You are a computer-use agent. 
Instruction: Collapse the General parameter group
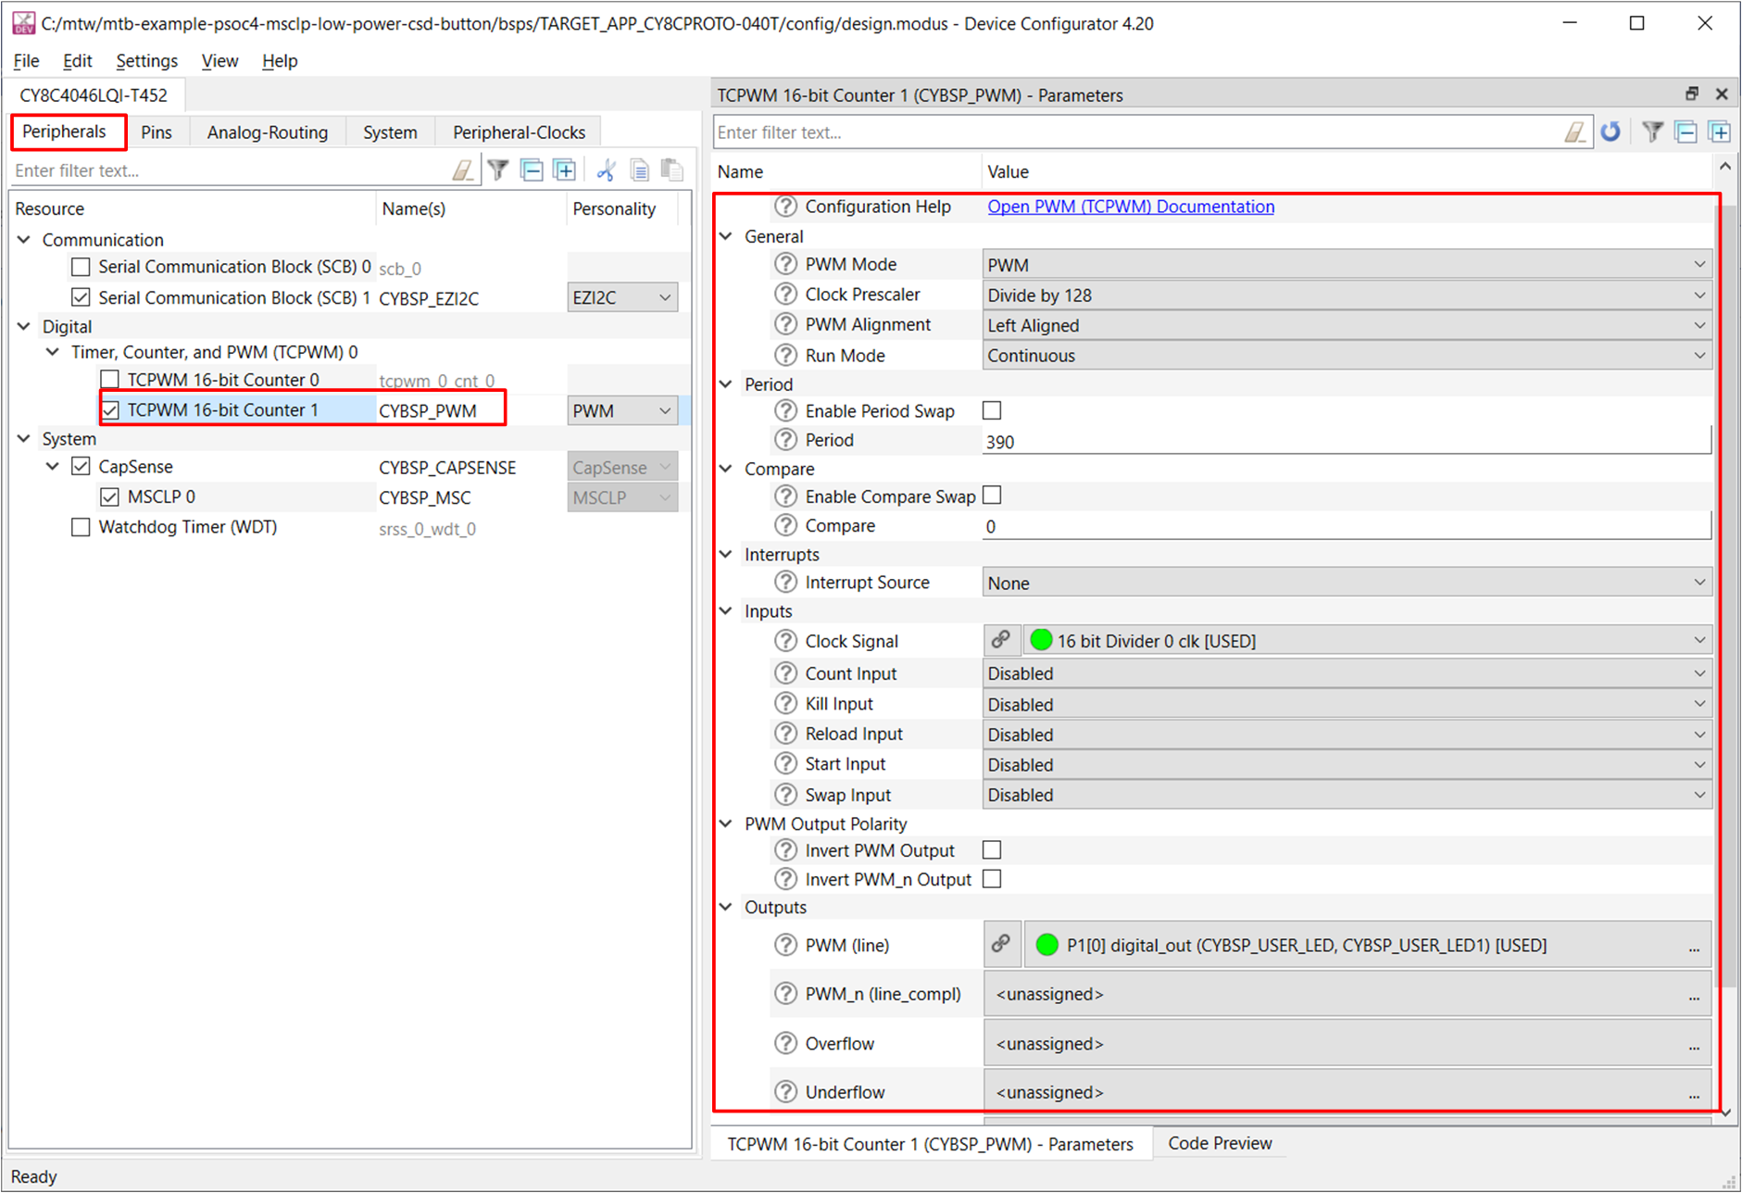[726, 236]
